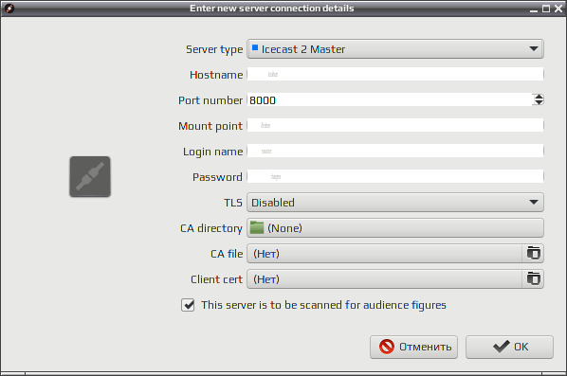Click the app icon in title bar

9,8
